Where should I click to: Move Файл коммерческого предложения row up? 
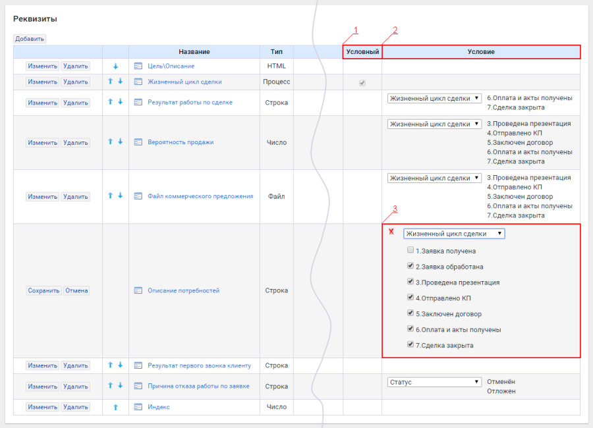(x=111, y=196)
